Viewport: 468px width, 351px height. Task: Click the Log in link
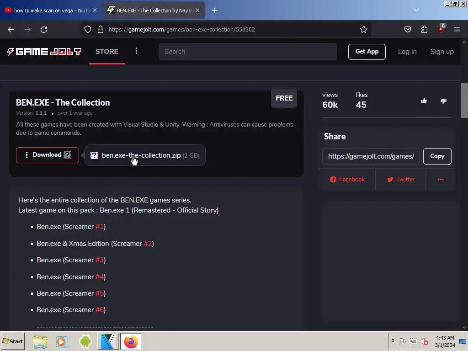point(407,52)
